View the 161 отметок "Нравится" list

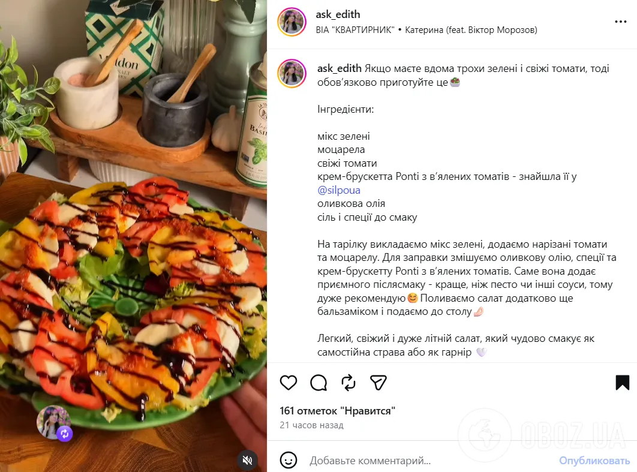tap(337, 411)
